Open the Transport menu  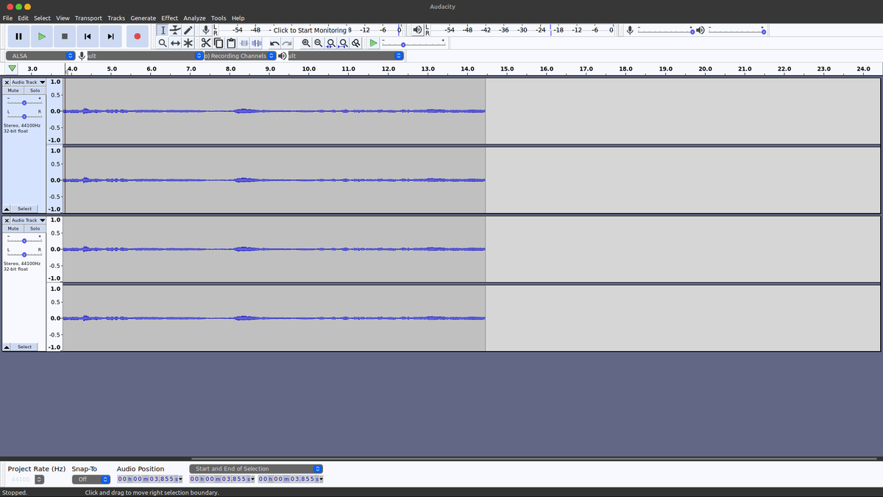pyautogui.click(x=88, y=18)
